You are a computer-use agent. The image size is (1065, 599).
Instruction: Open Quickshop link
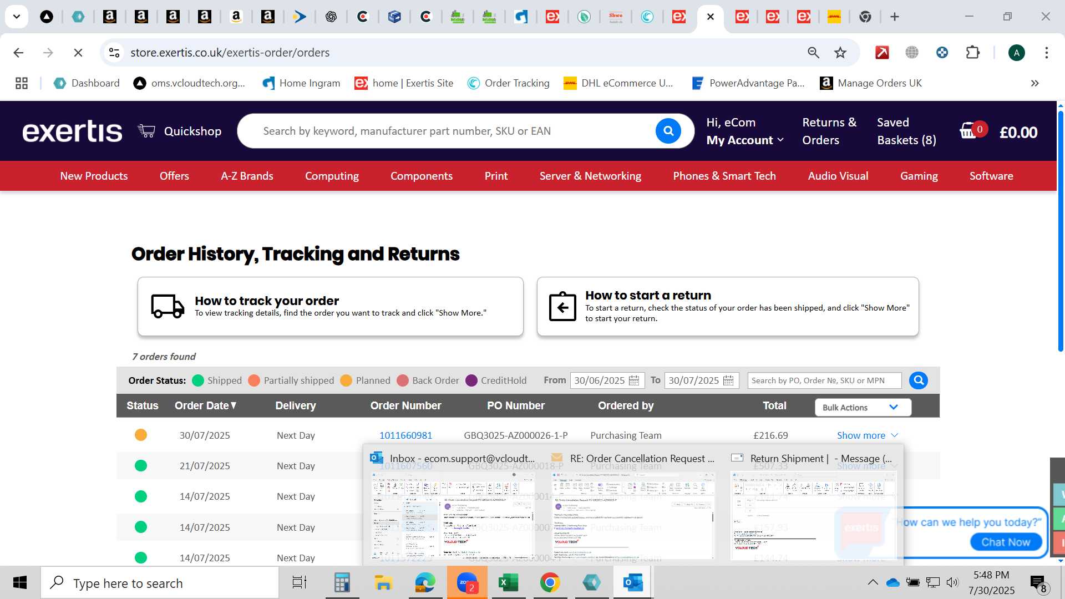[192, 131]
